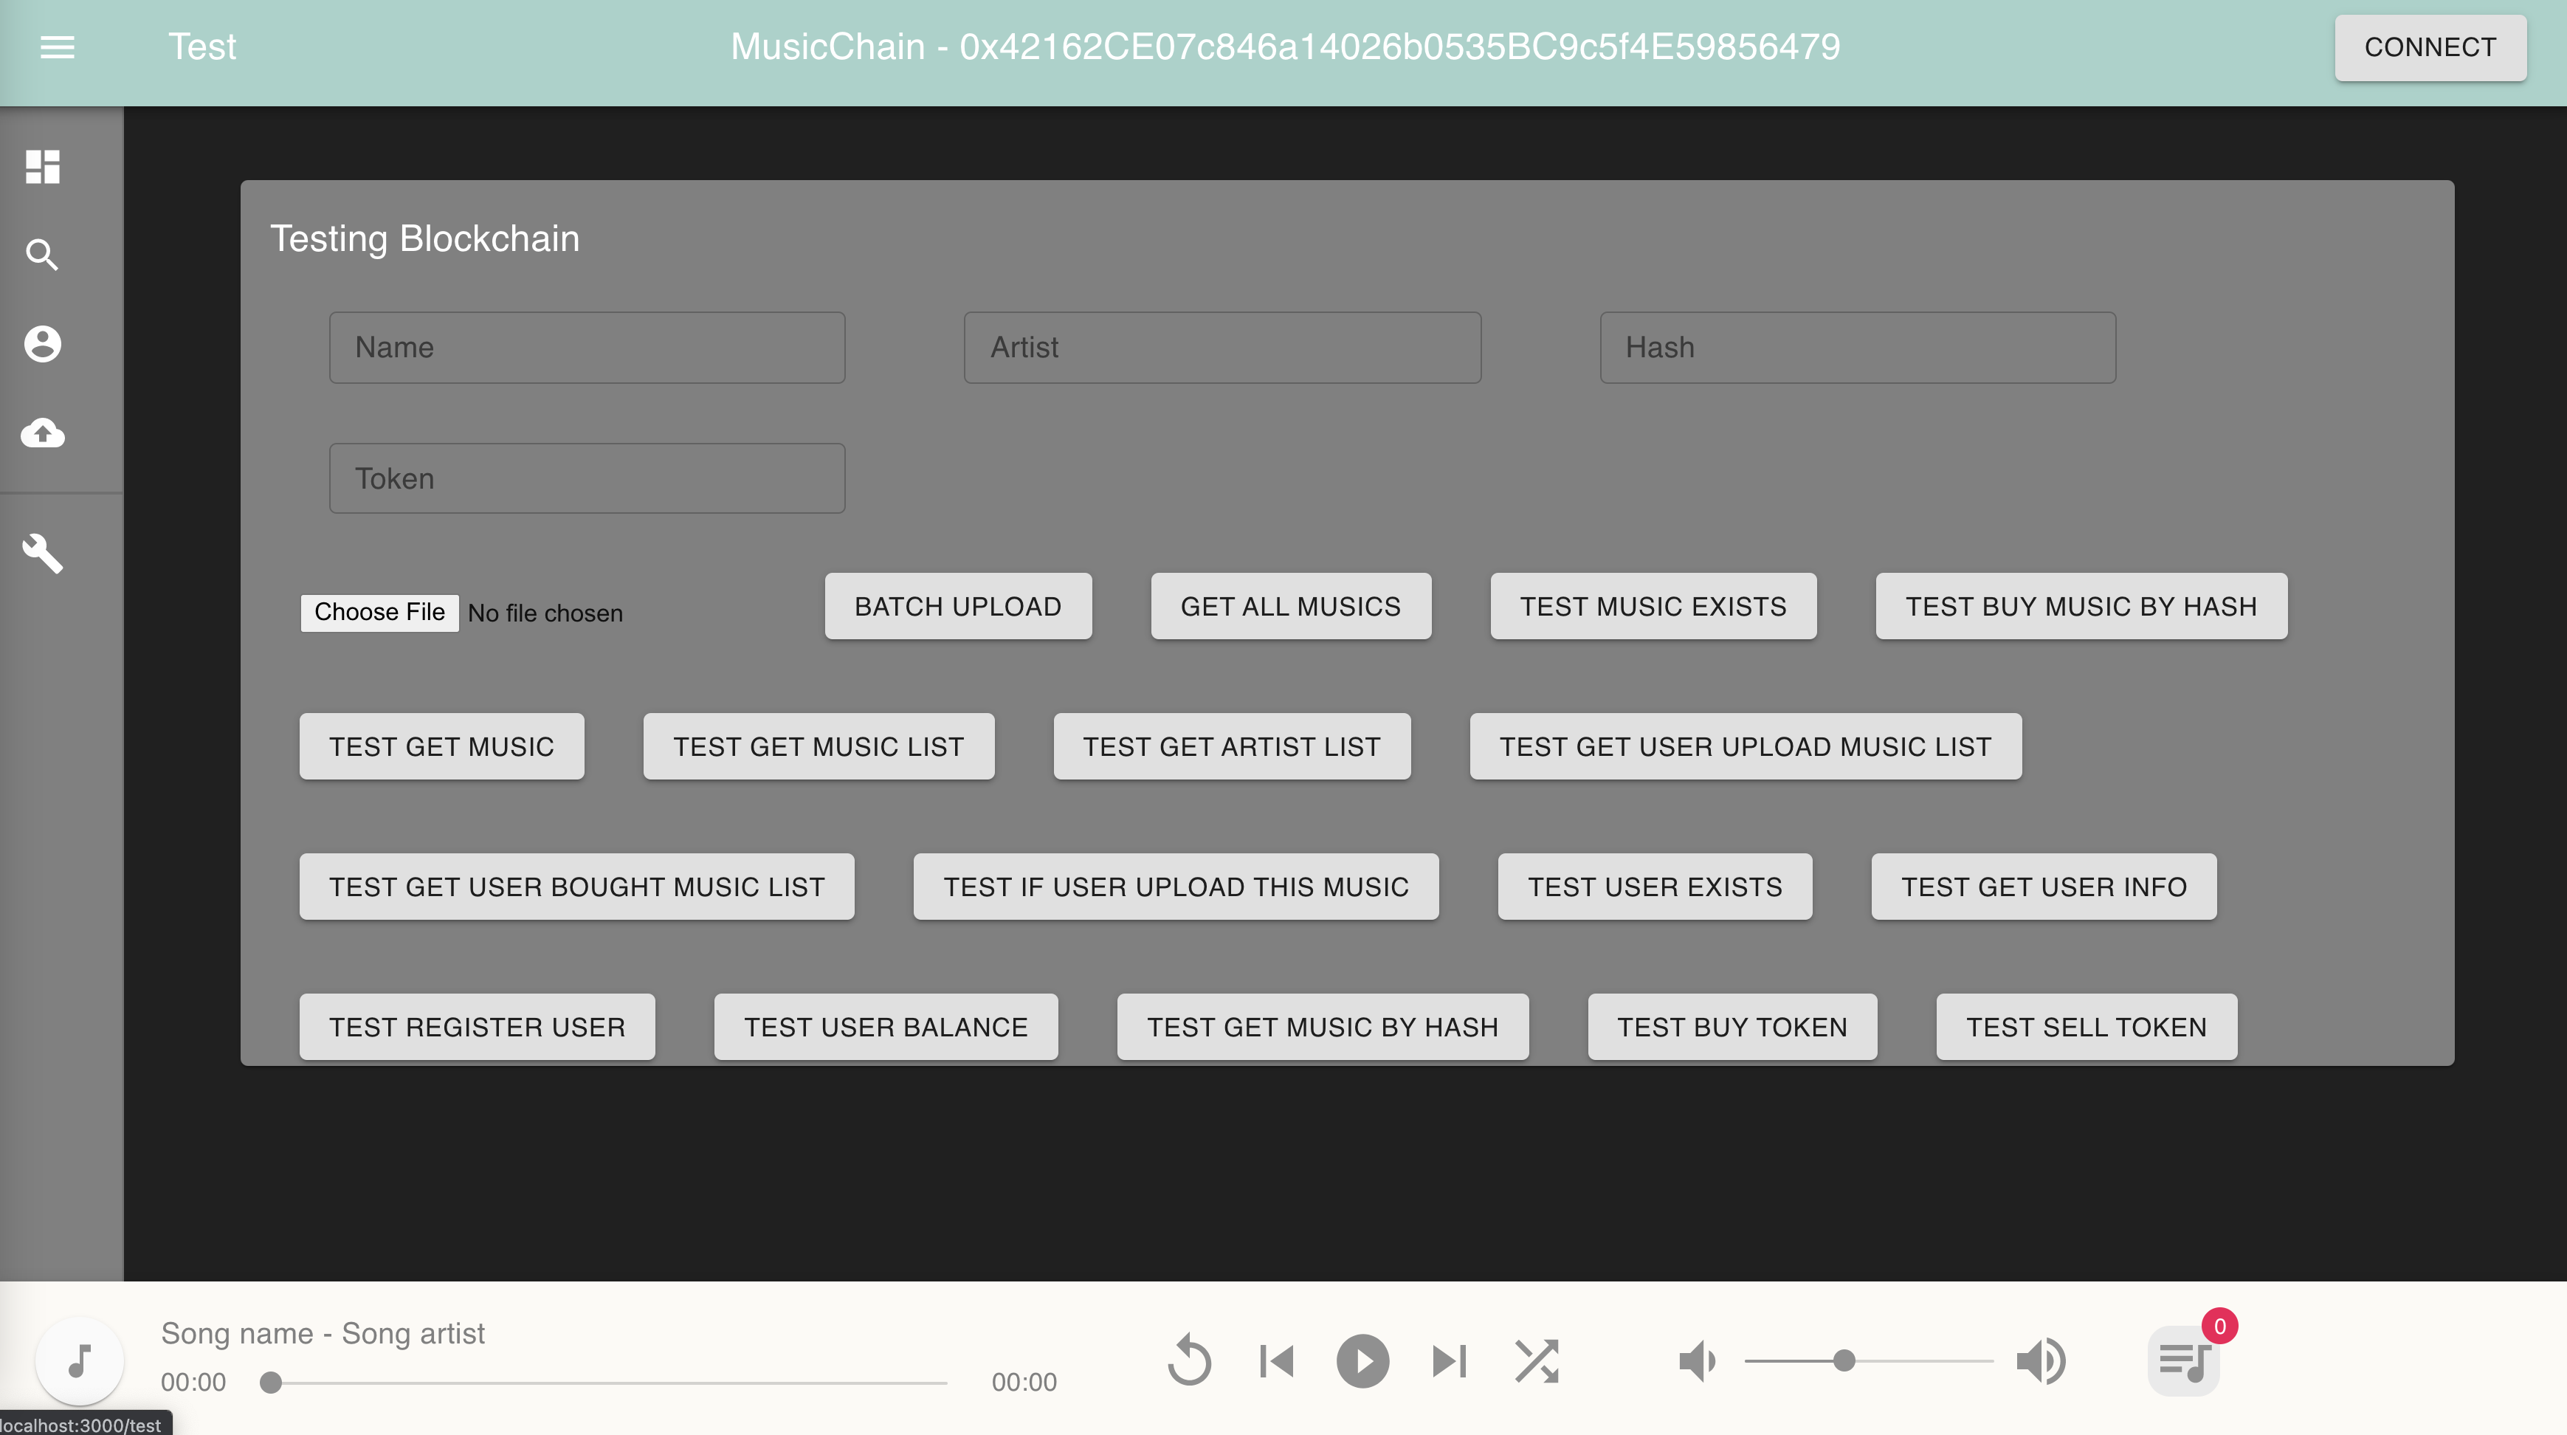
Task: Play the current song
Action: pos(1362,1361)
